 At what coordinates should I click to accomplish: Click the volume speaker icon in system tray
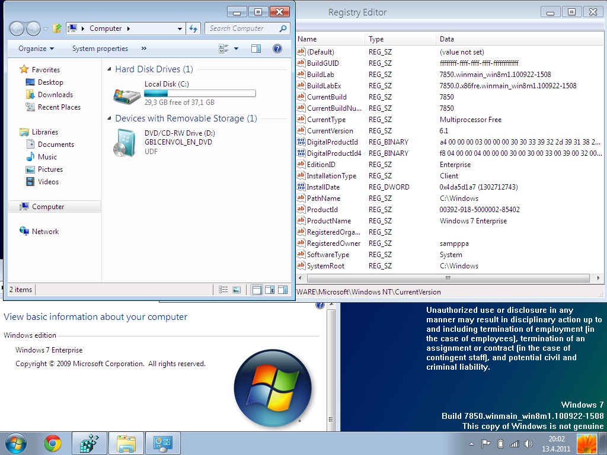(529, 444)
